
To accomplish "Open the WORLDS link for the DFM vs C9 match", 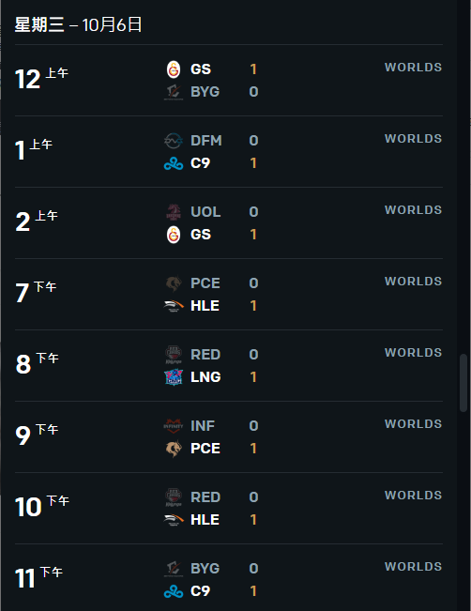I will (414, 139).
